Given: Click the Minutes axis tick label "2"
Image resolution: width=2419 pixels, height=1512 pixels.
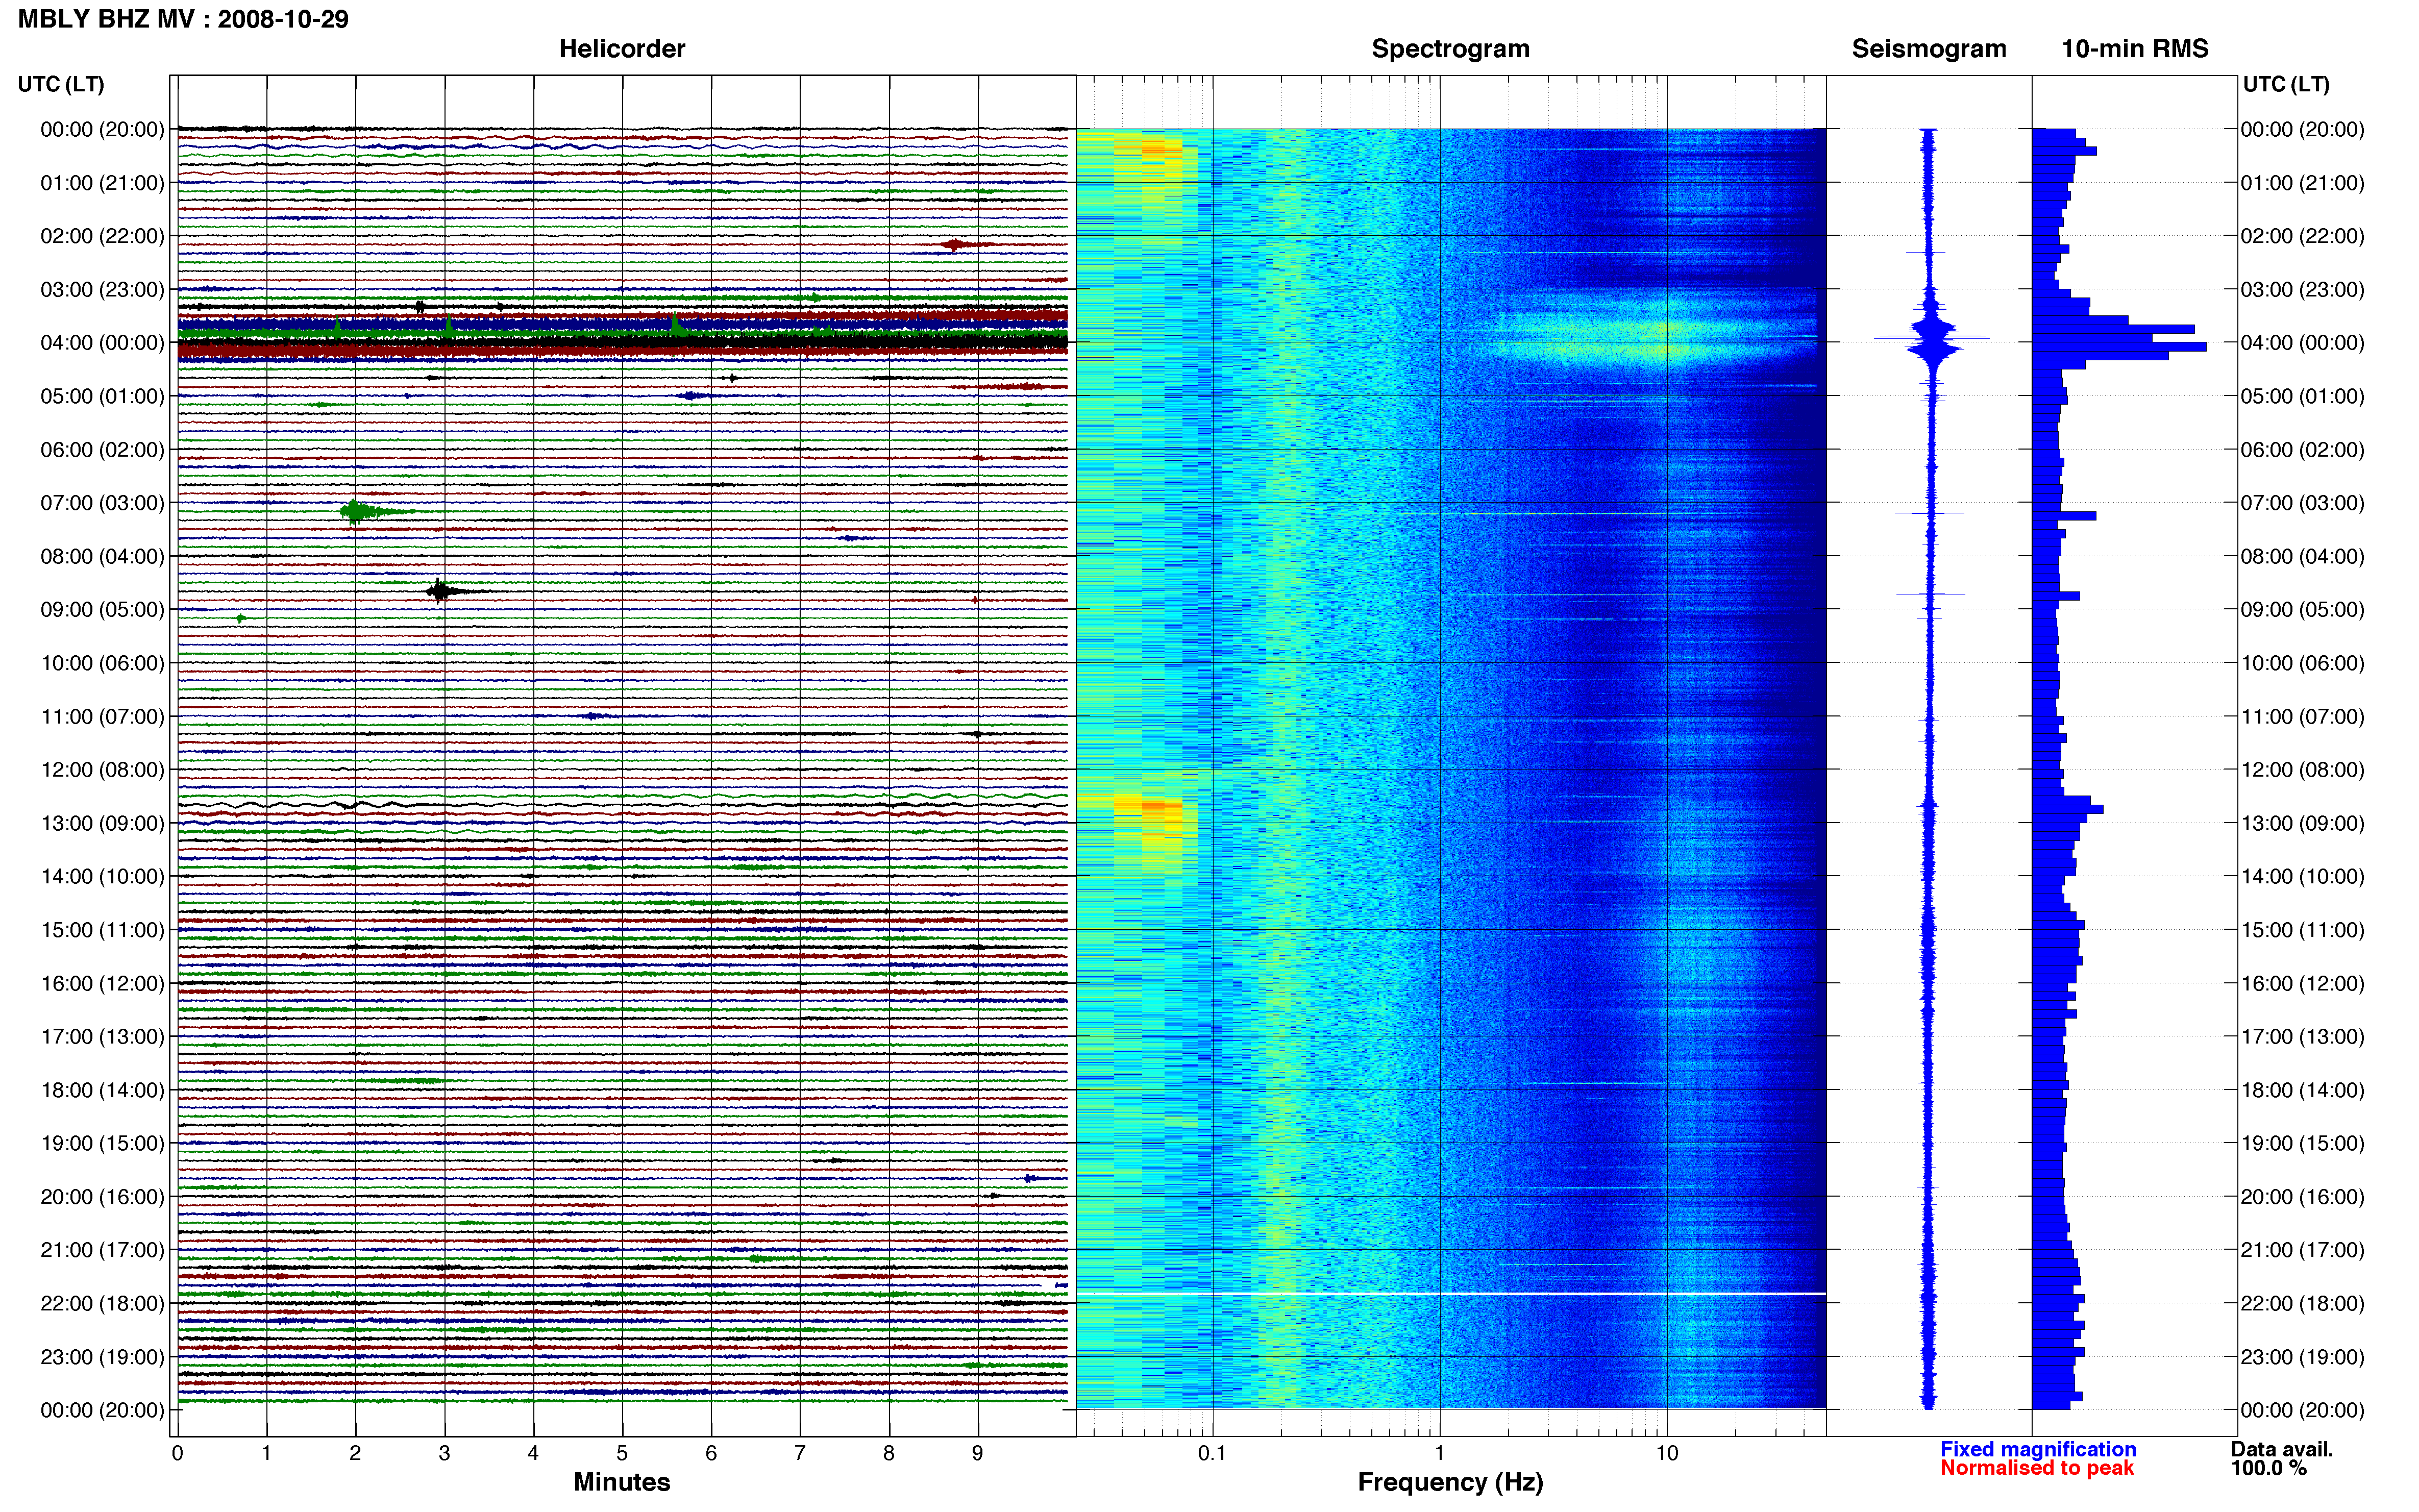Looking at the screenshot, I should pyautogui.click(x=355, y=1453).
